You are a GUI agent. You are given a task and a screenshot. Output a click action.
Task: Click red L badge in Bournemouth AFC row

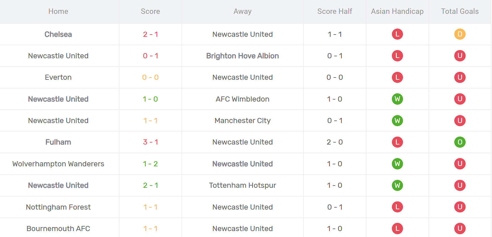coord(397,229)
